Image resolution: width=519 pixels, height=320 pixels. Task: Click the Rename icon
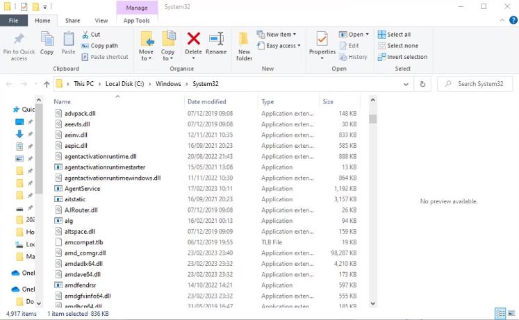click(x=216, y=39)
